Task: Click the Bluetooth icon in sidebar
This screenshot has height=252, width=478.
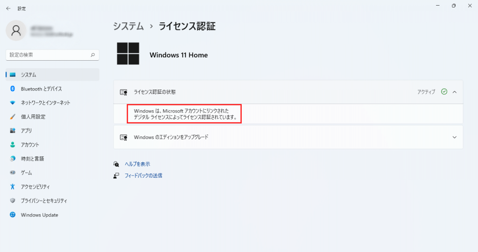Action: [x=13, y=89]
